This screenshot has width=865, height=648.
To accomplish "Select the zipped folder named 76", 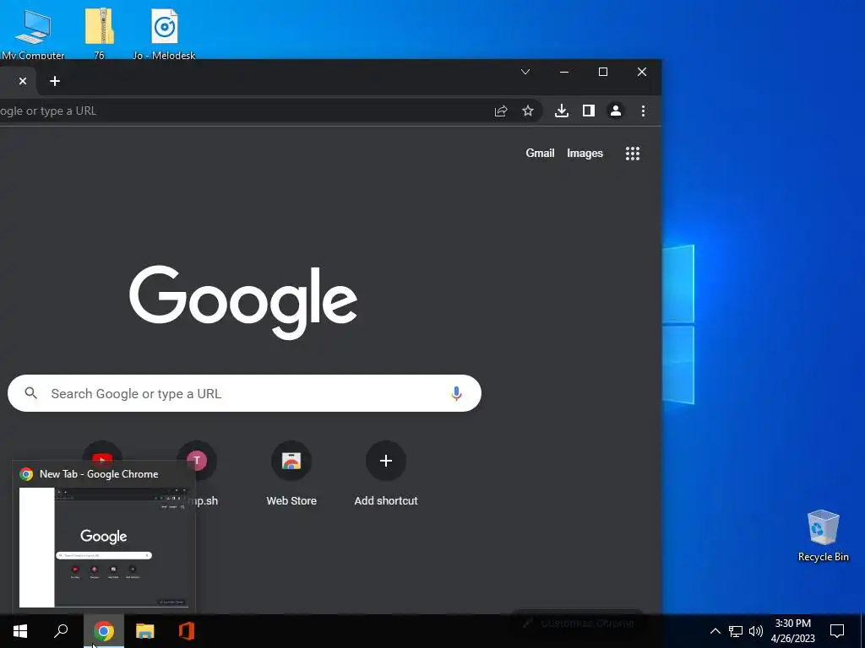I will pos(100,32).
